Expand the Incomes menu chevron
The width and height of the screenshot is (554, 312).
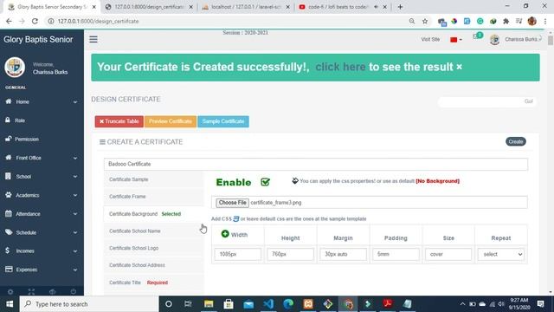pos(75,251)
